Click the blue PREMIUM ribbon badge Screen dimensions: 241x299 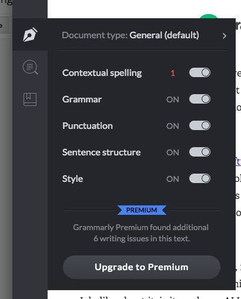[x=142, y=210]
